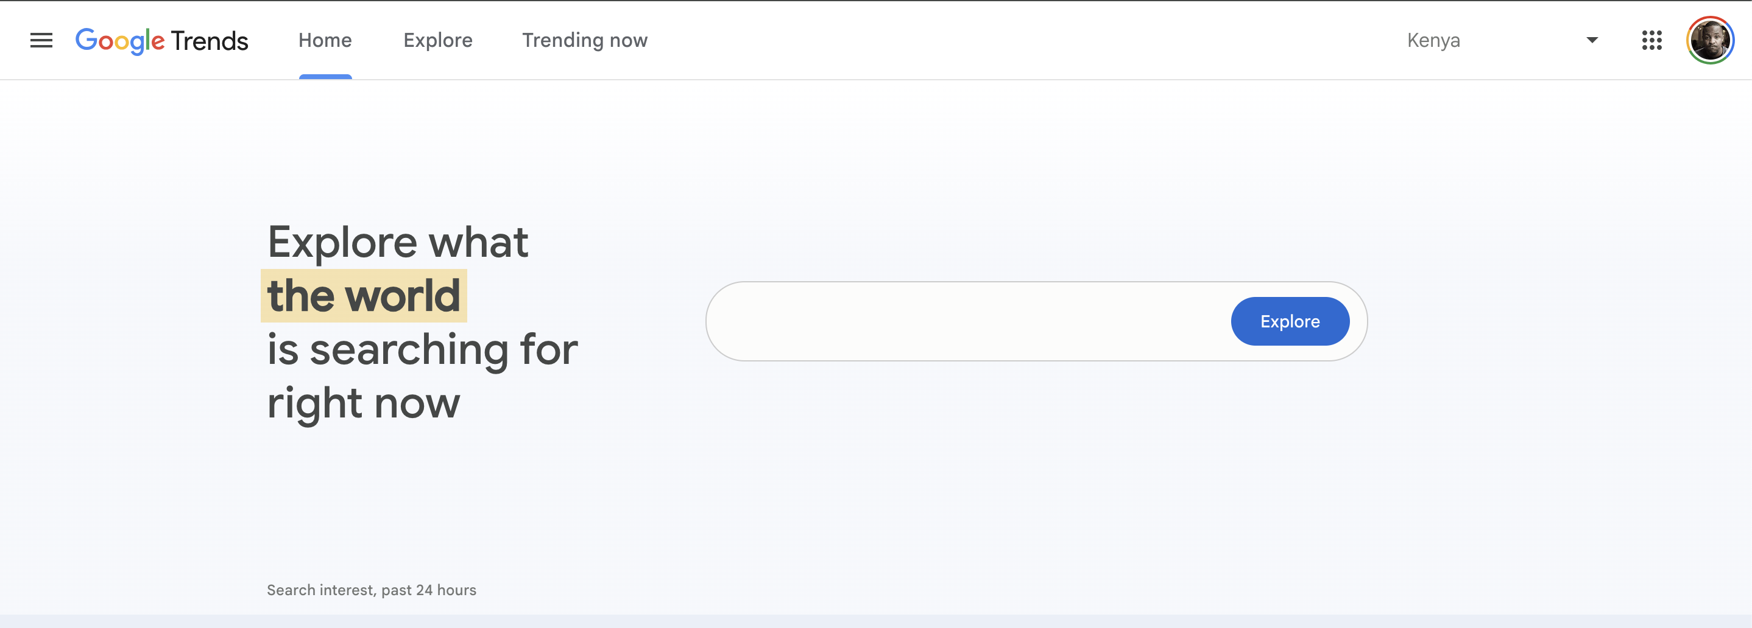1752x628 pixels.
Task: Open the Trending now section
Action: (584, 40)
